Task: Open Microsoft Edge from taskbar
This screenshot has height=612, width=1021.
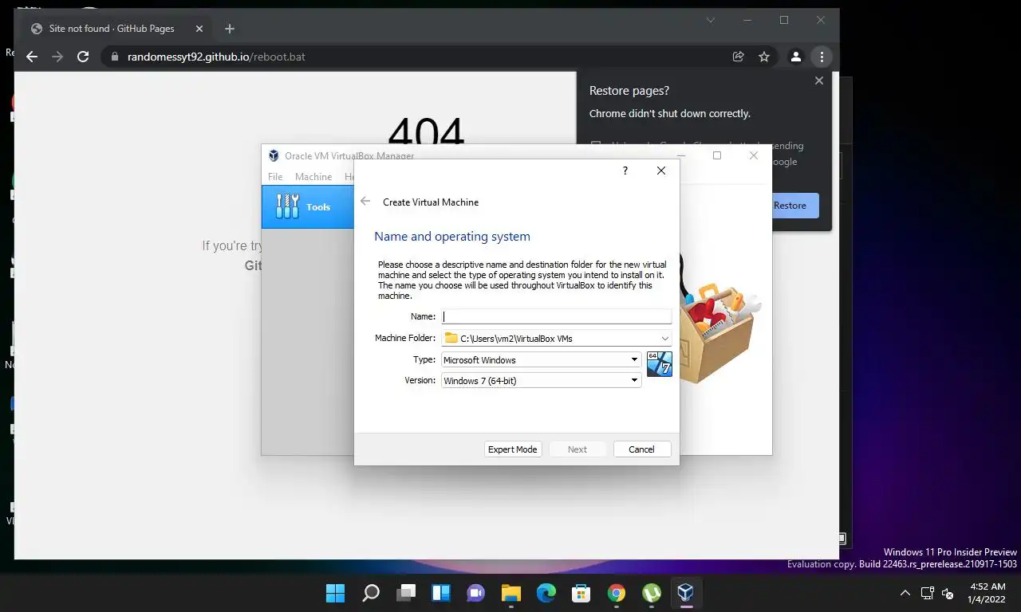Action: [x=546, y=593]
